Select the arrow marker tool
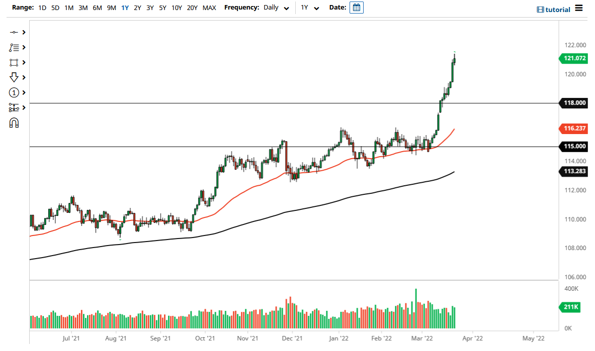 (x=14, y=77)
